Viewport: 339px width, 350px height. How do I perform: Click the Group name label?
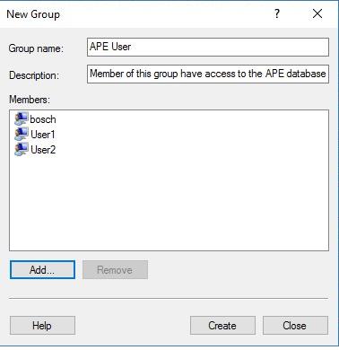point(36,48)
